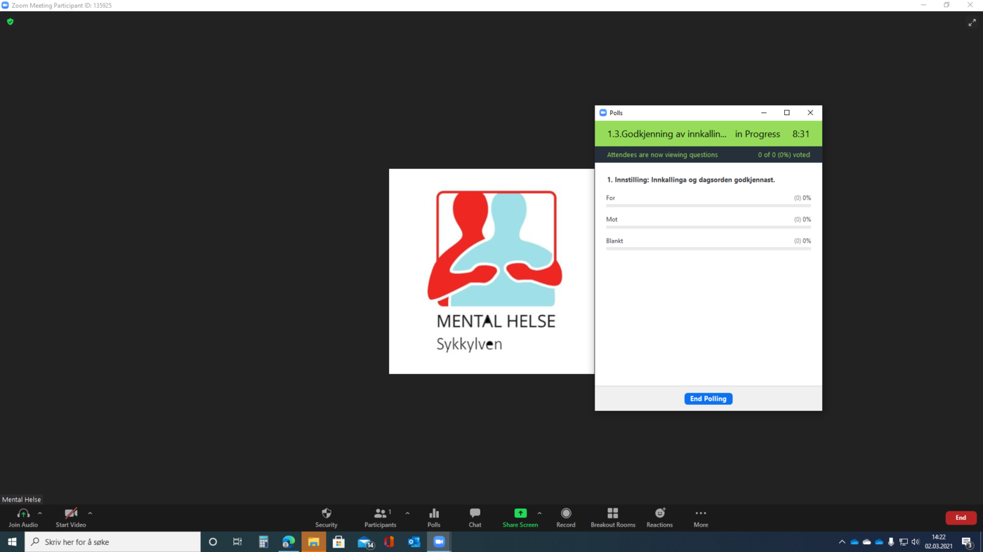
Task: Open the notification center icon
Action: (967, 541)
